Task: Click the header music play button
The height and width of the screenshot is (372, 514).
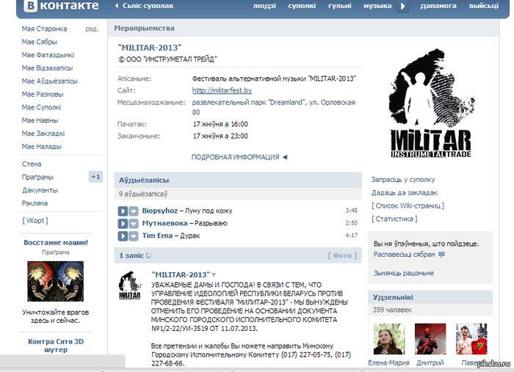Action: (402, 7)
